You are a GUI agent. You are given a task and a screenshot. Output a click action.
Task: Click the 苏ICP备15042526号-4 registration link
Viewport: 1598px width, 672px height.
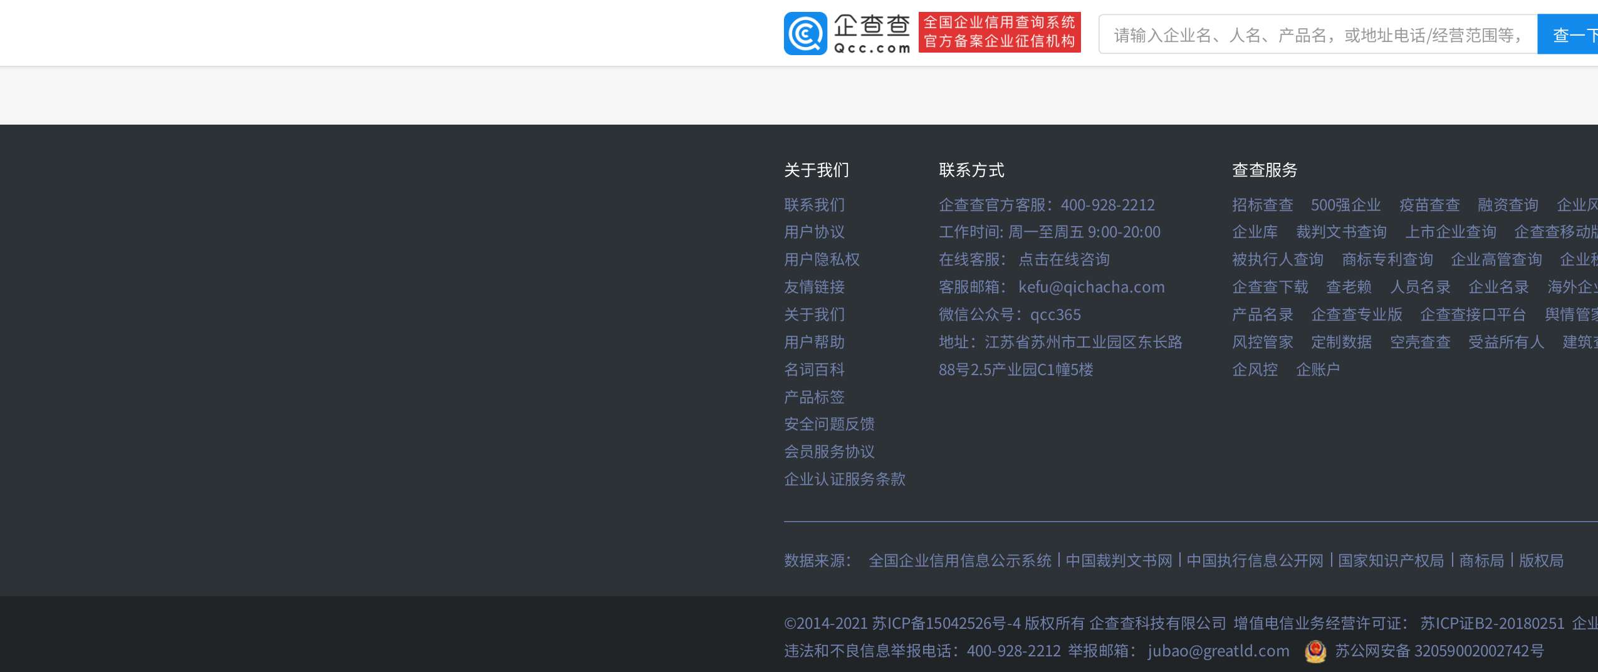(946, 623)
